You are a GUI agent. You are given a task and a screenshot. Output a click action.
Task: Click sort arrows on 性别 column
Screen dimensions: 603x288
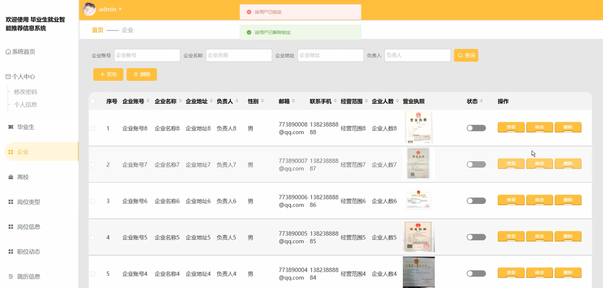click(263, 101)
